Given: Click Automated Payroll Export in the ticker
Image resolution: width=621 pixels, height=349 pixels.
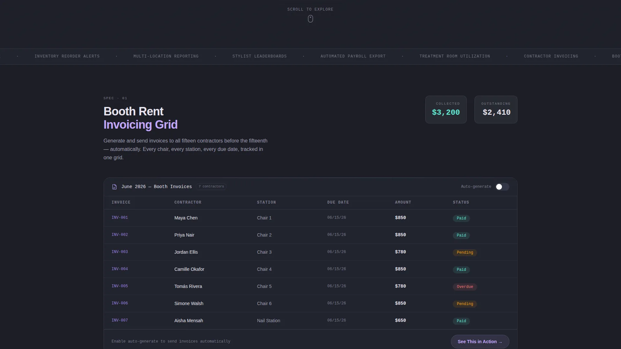Looking at the screenshot, I should pyautogui.click(x=353, y=56).
